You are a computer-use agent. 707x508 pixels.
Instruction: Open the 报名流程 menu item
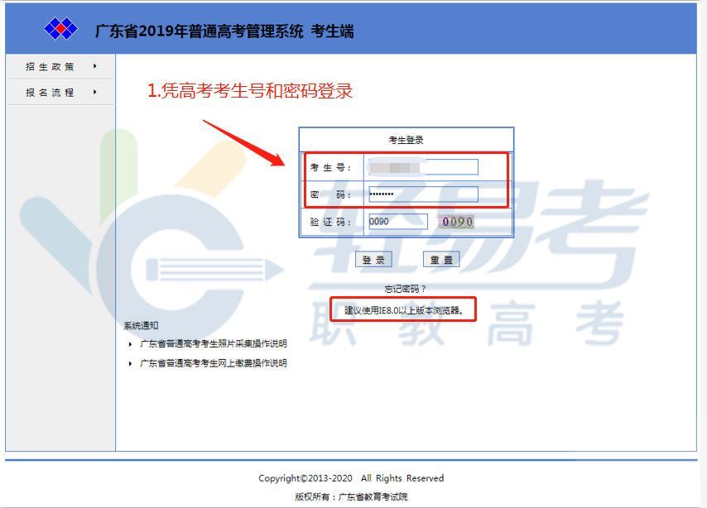click(50, 93)
